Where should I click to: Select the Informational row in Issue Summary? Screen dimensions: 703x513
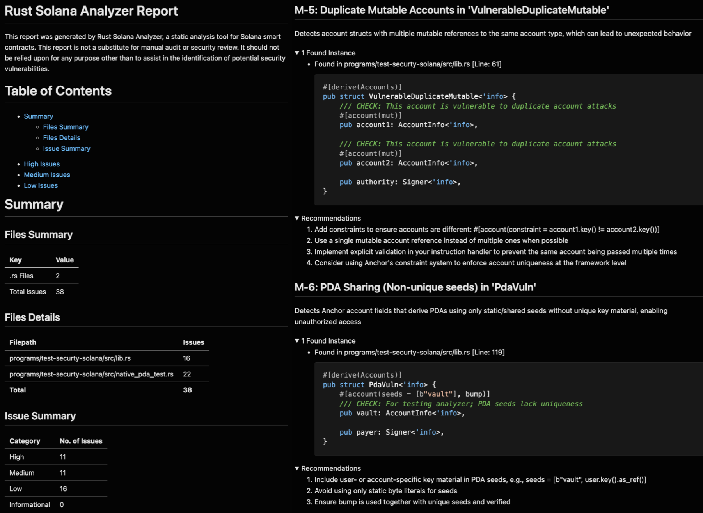pyautogui.click(x=29, y=504)
